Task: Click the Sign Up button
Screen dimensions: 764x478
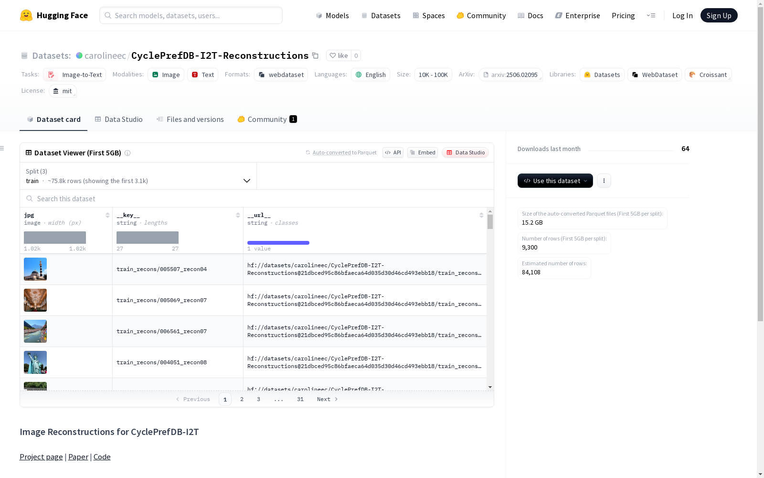Action: click(719, 15)
